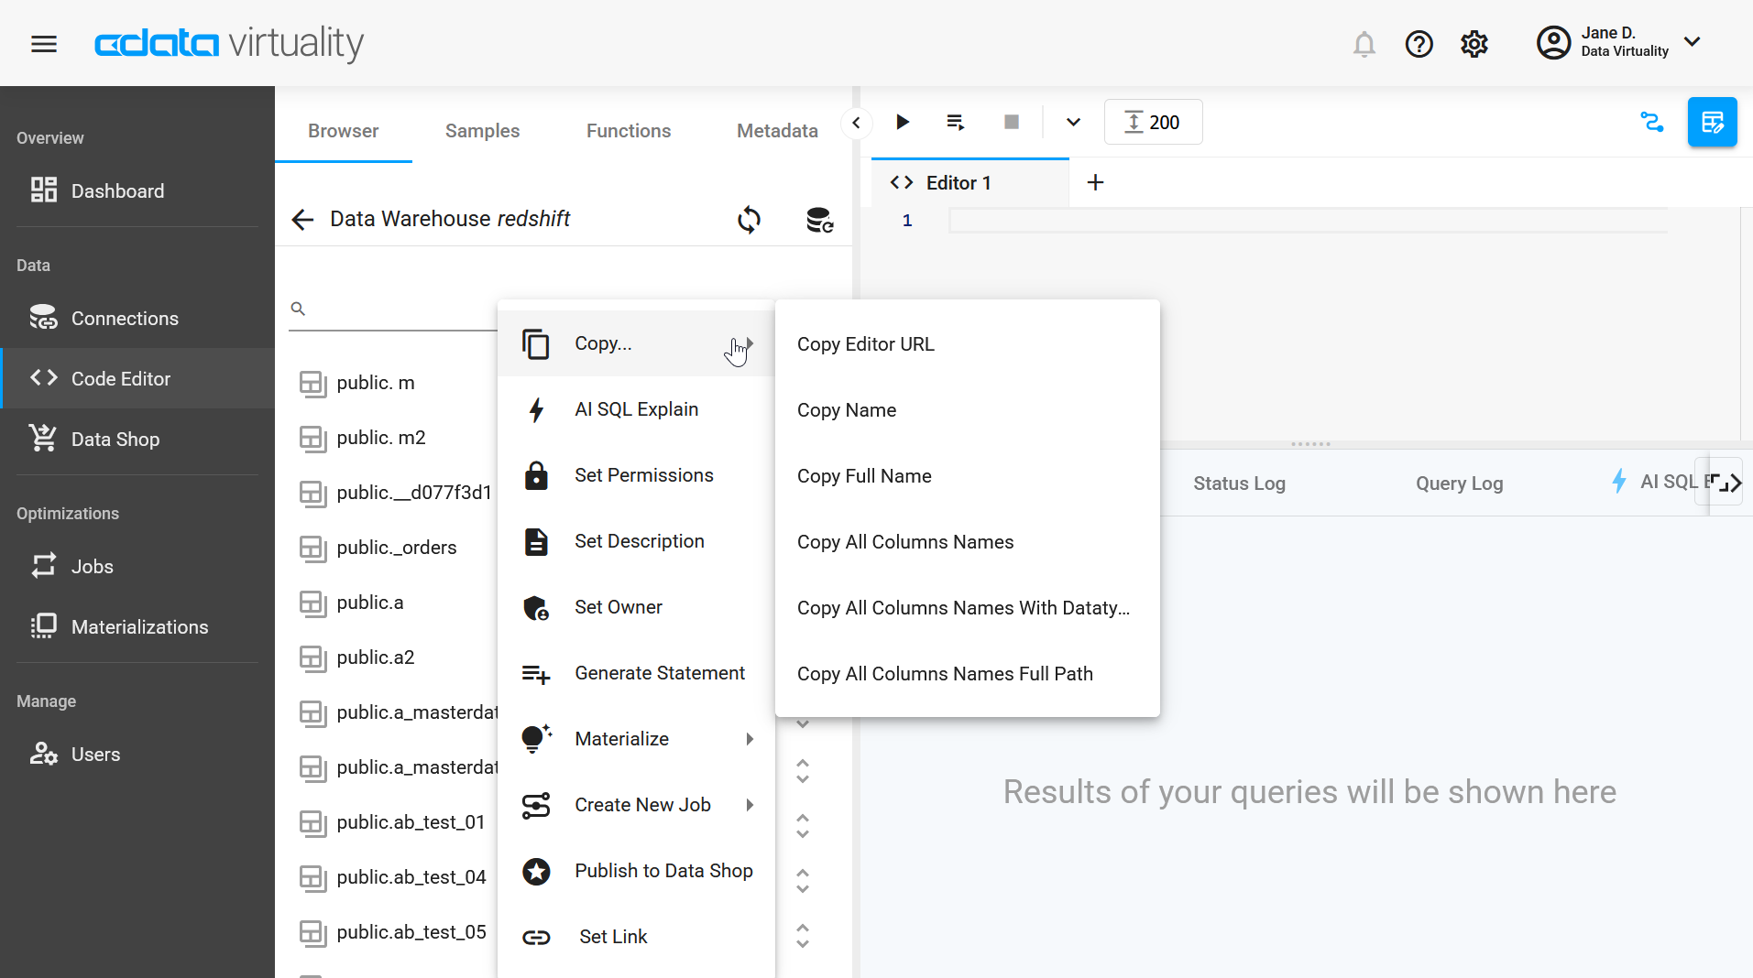1753x978 pixels.
Task: Expand the Materialize submenu arrow
Action: (750, 738)
